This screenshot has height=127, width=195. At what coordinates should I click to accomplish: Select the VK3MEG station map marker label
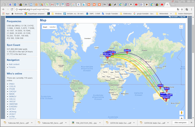(166, 97)
